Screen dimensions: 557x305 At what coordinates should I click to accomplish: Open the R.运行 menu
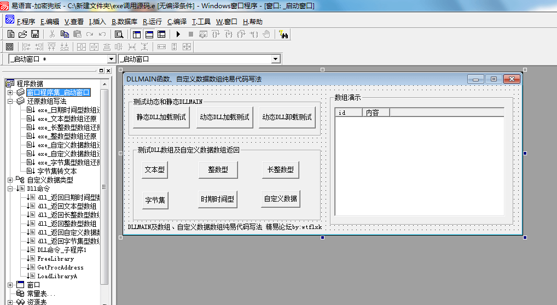click(x=152, y=22)
